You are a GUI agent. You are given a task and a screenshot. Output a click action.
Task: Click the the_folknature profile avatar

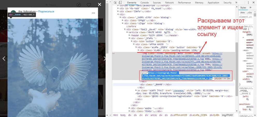13,12
